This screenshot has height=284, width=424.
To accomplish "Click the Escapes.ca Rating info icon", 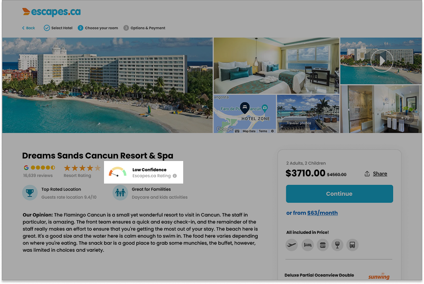I will 175,176.
